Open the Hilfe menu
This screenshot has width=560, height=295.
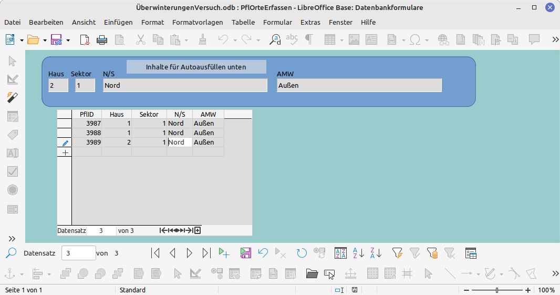pyautogui.click(x=368, y=22)
